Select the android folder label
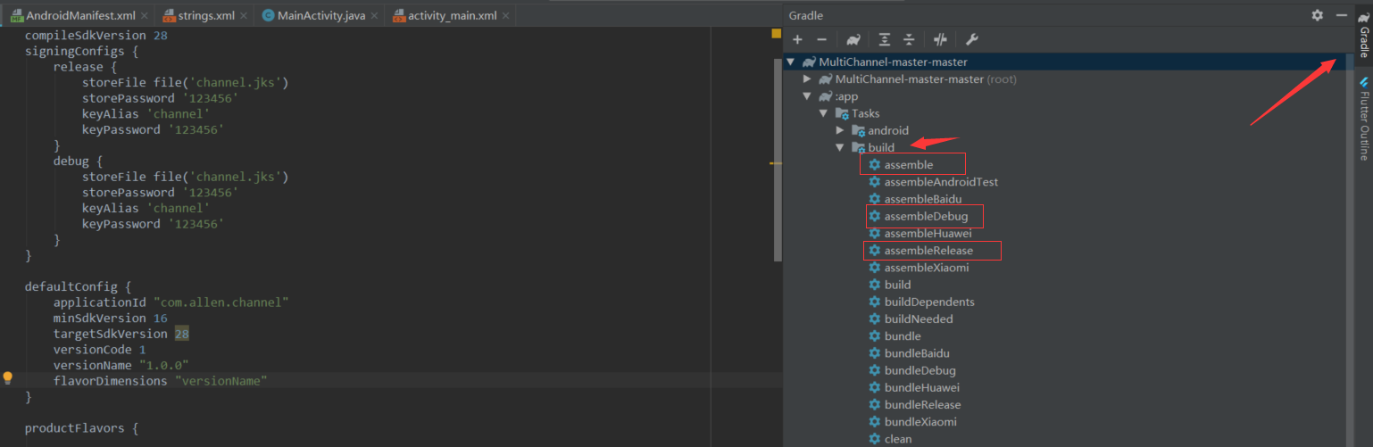1373x447 pixels. [x=888, y=130]
